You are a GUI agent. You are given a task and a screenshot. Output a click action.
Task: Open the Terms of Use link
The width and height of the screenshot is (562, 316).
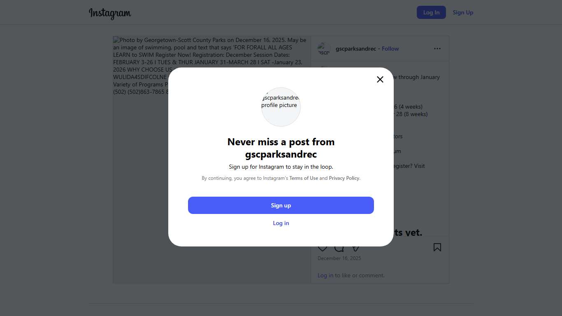pos(304,178)
